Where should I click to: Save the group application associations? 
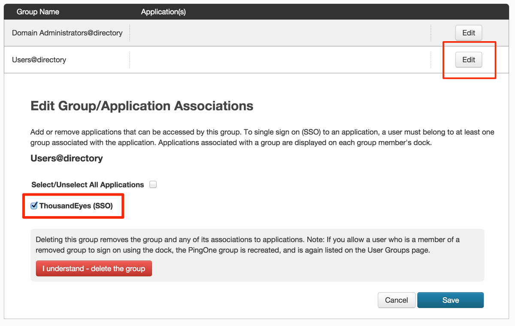[x=450, y=300]
